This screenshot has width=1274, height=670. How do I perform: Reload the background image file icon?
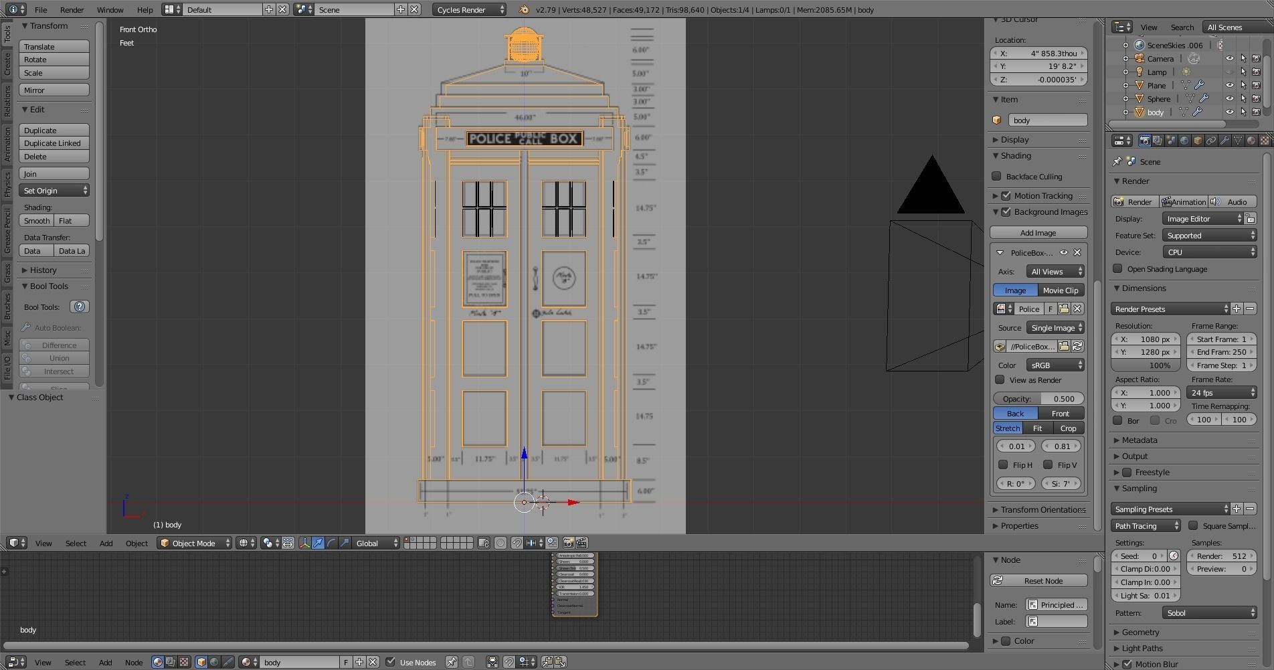(1077, 346)
